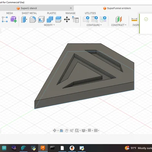This screenshot has width=152, height=152.
Task: Open the Change Parameters table icon
Action: 75,19
